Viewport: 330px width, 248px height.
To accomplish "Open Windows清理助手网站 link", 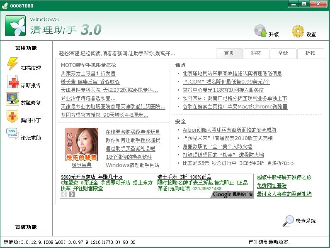I will tap(133, 165).
